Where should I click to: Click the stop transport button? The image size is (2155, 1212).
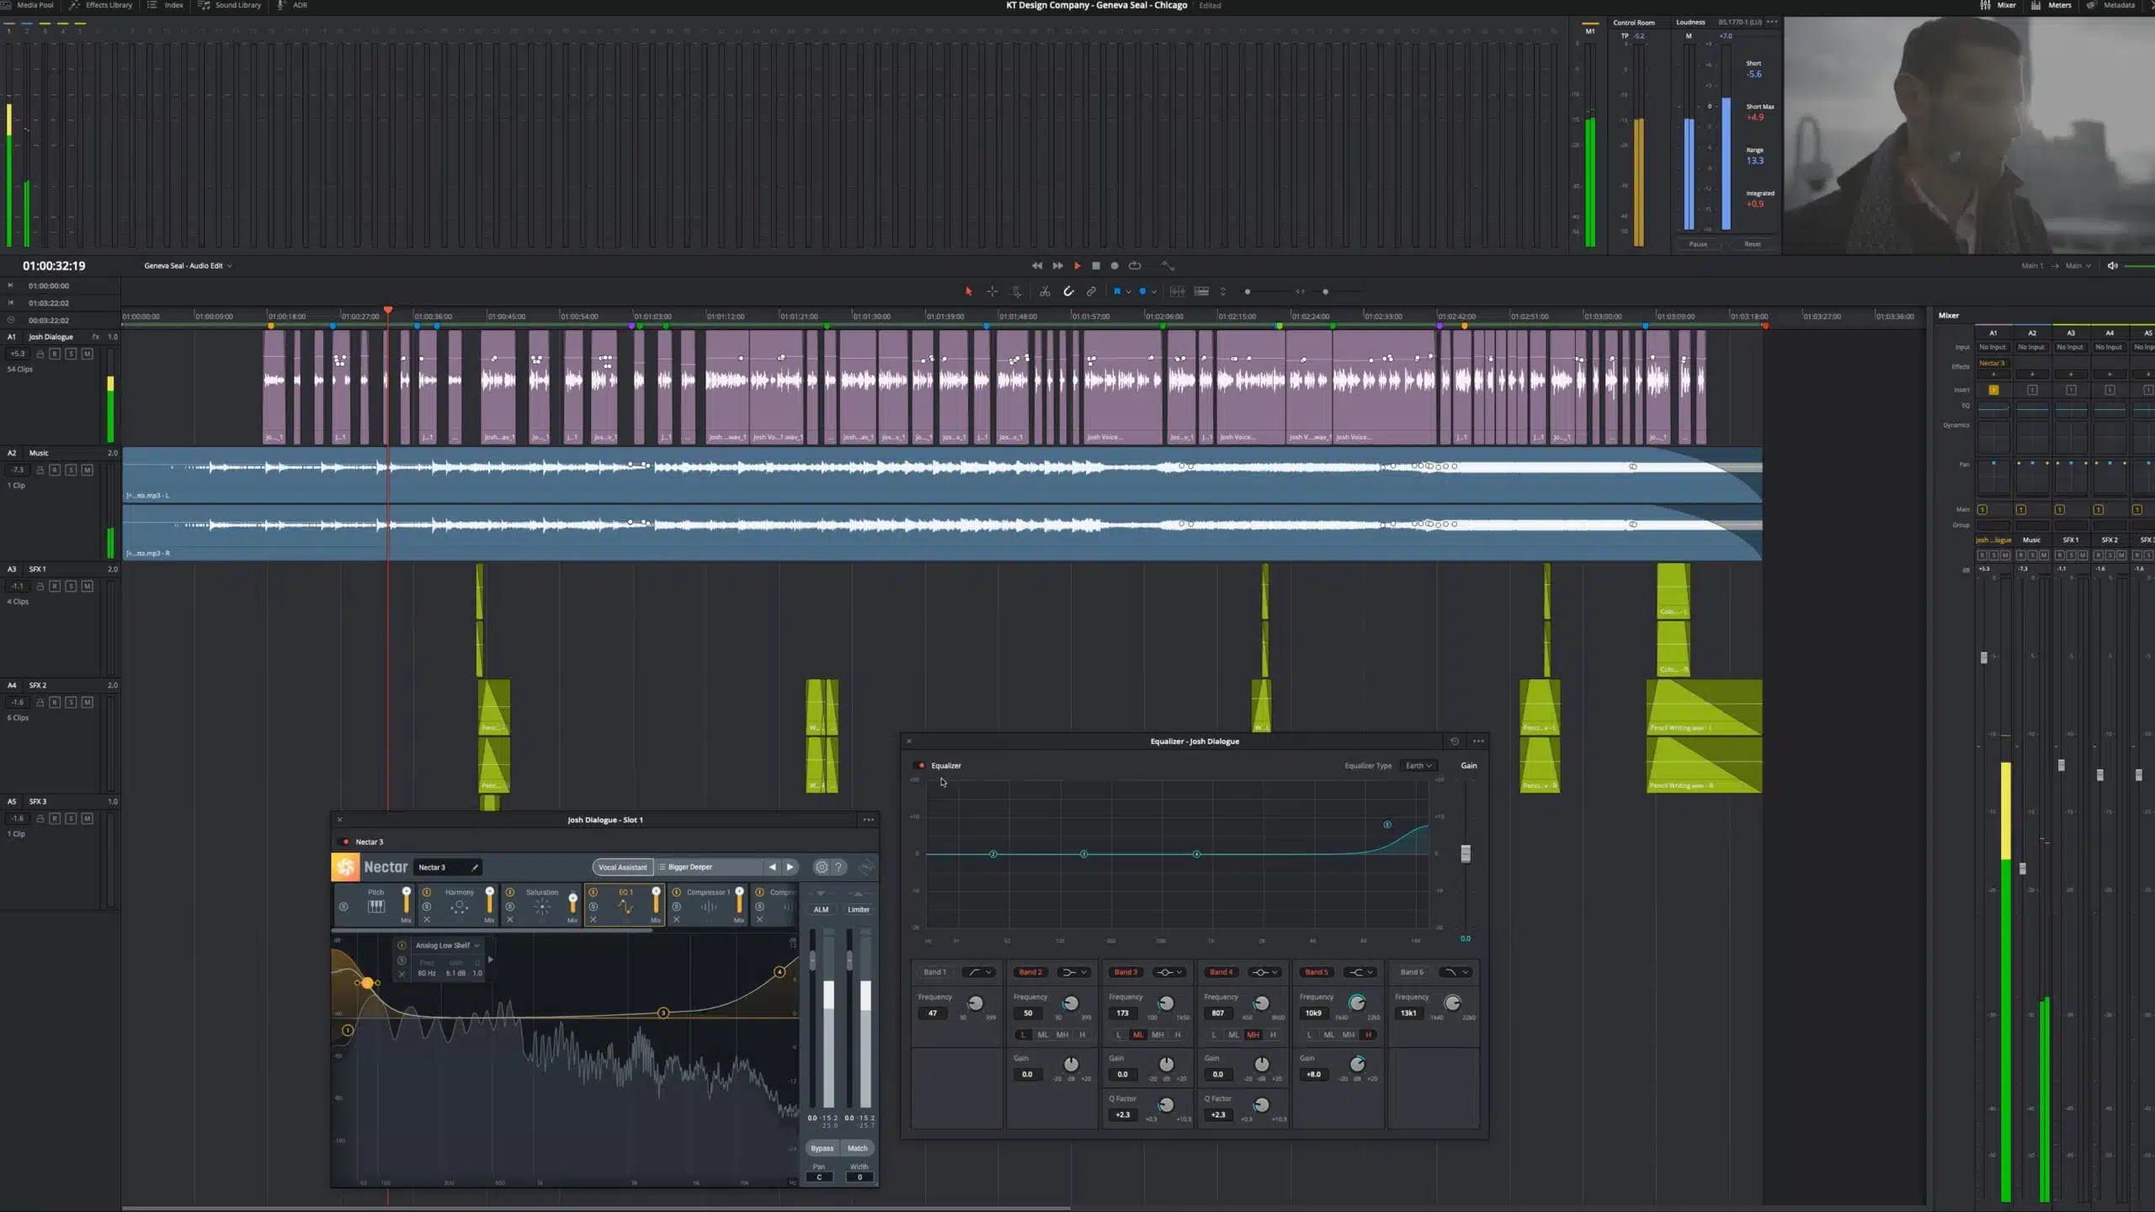[x=1096, y=265]
